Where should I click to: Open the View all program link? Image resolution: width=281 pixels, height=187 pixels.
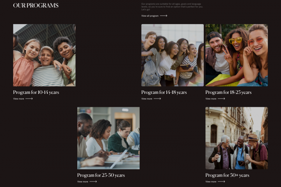(150, 16)
